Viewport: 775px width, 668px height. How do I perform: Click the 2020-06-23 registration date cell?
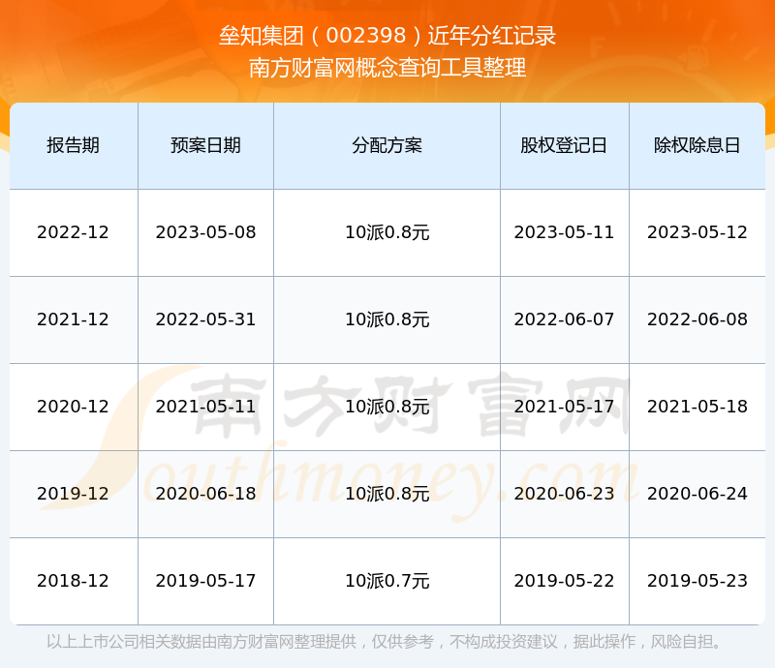(564, 493)
